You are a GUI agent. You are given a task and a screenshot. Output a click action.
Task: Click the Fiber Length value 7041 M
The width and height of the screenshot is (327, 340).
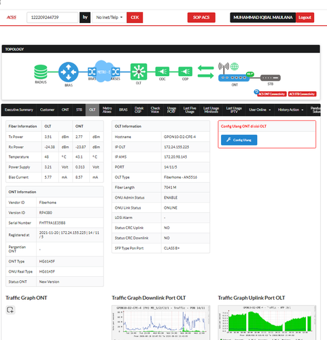pyautogui.click(x=170, y=188)
